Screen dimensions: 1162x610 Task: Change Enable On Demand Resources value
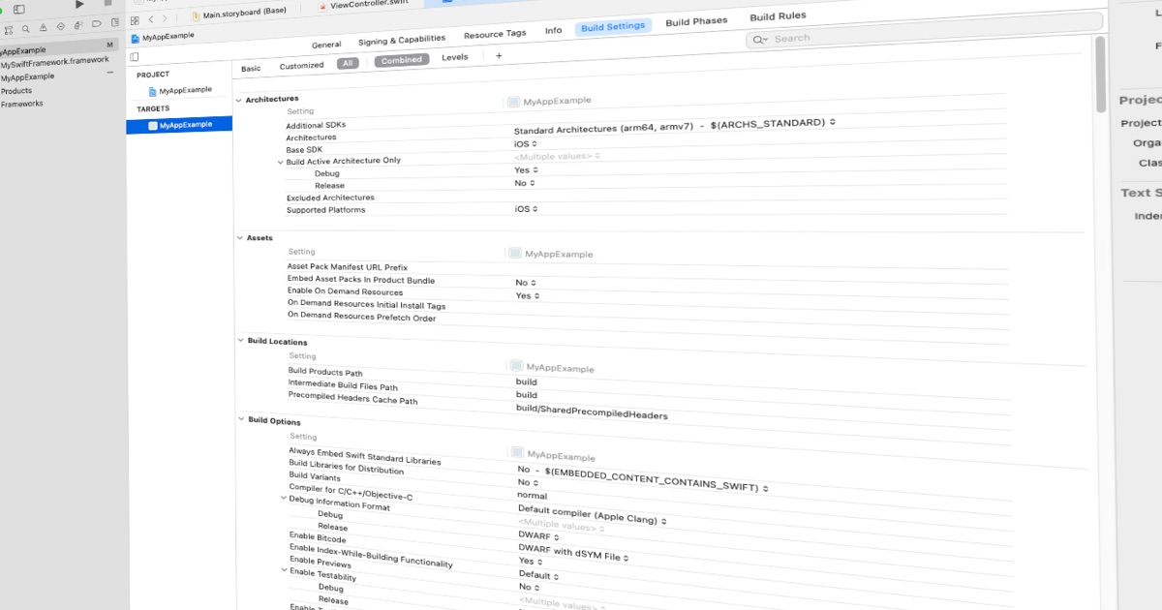tap(528, 296)
